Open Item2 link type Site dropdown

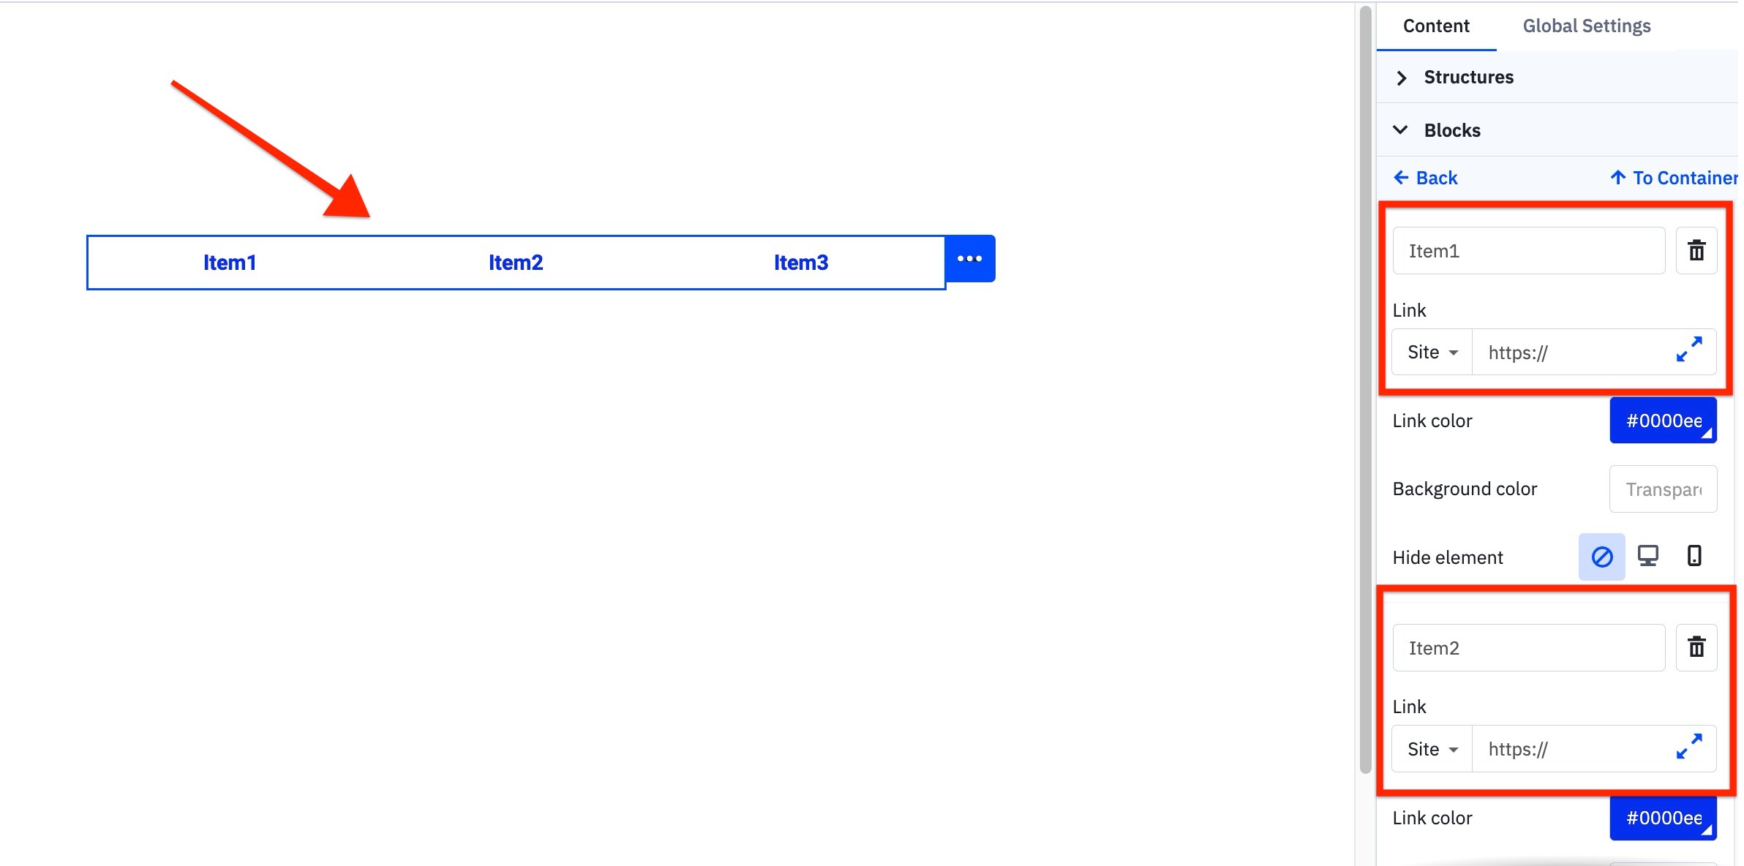pos(1432,750)
